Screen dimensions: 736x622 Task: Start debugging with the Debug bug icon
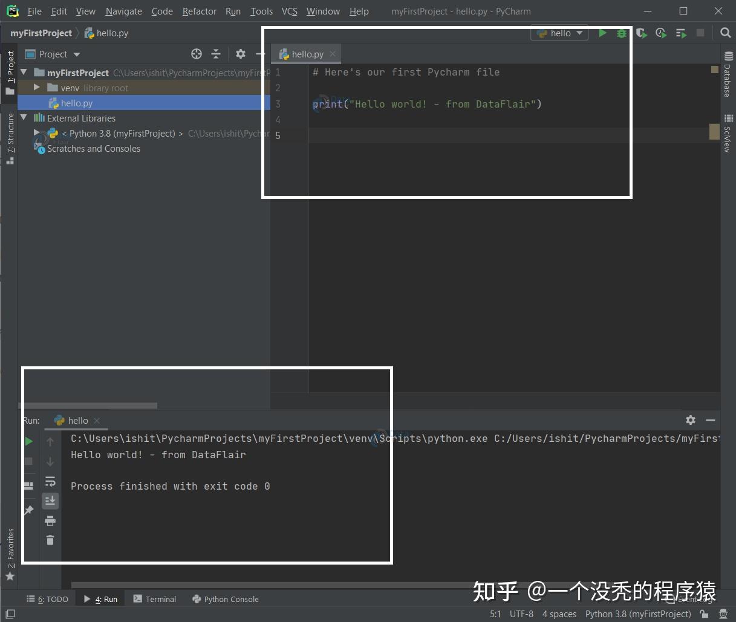point(622,33)
